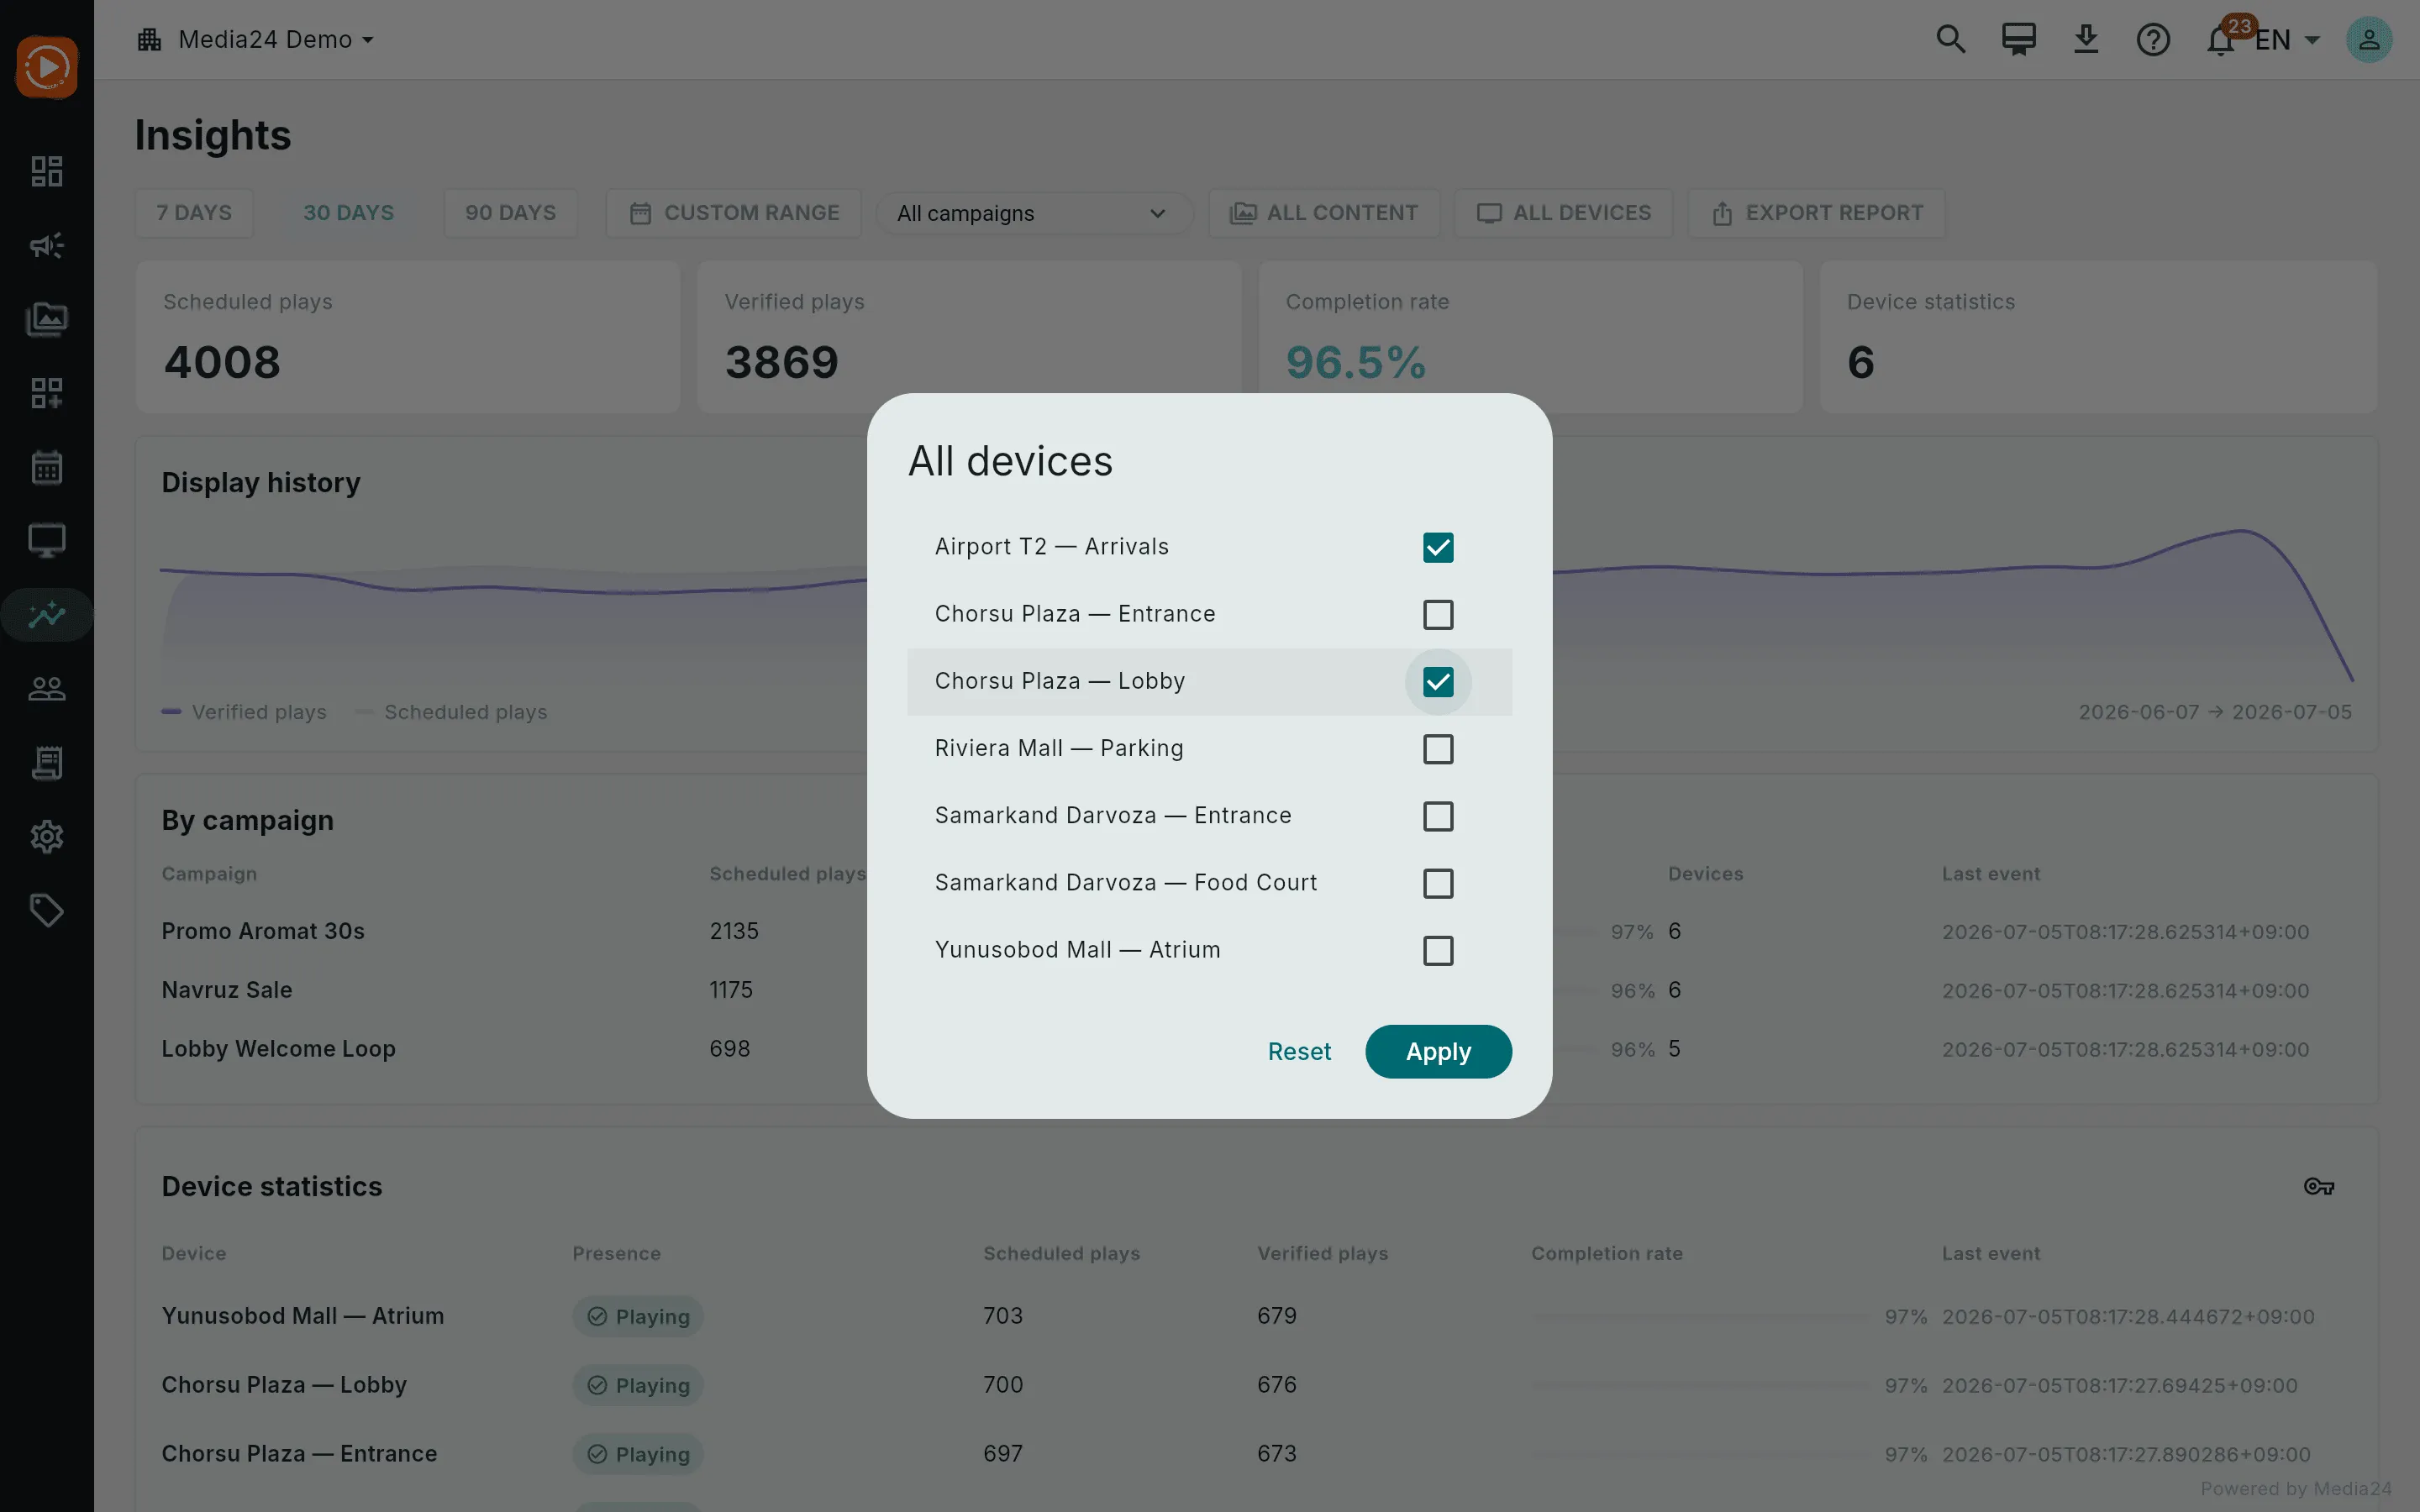Open the campaigns megaphone sidebar icon

[x=47, y=245]
